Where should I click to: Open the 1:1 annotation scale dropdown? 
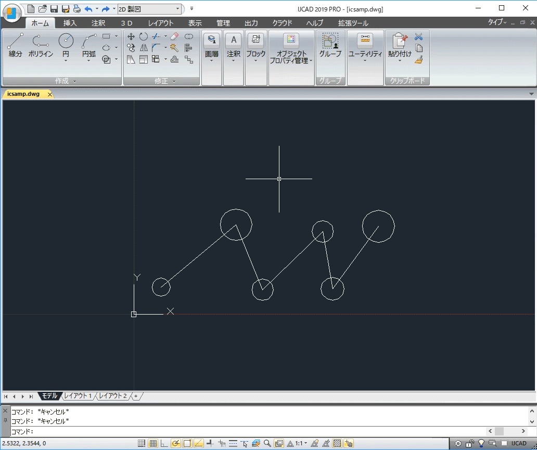301,443
